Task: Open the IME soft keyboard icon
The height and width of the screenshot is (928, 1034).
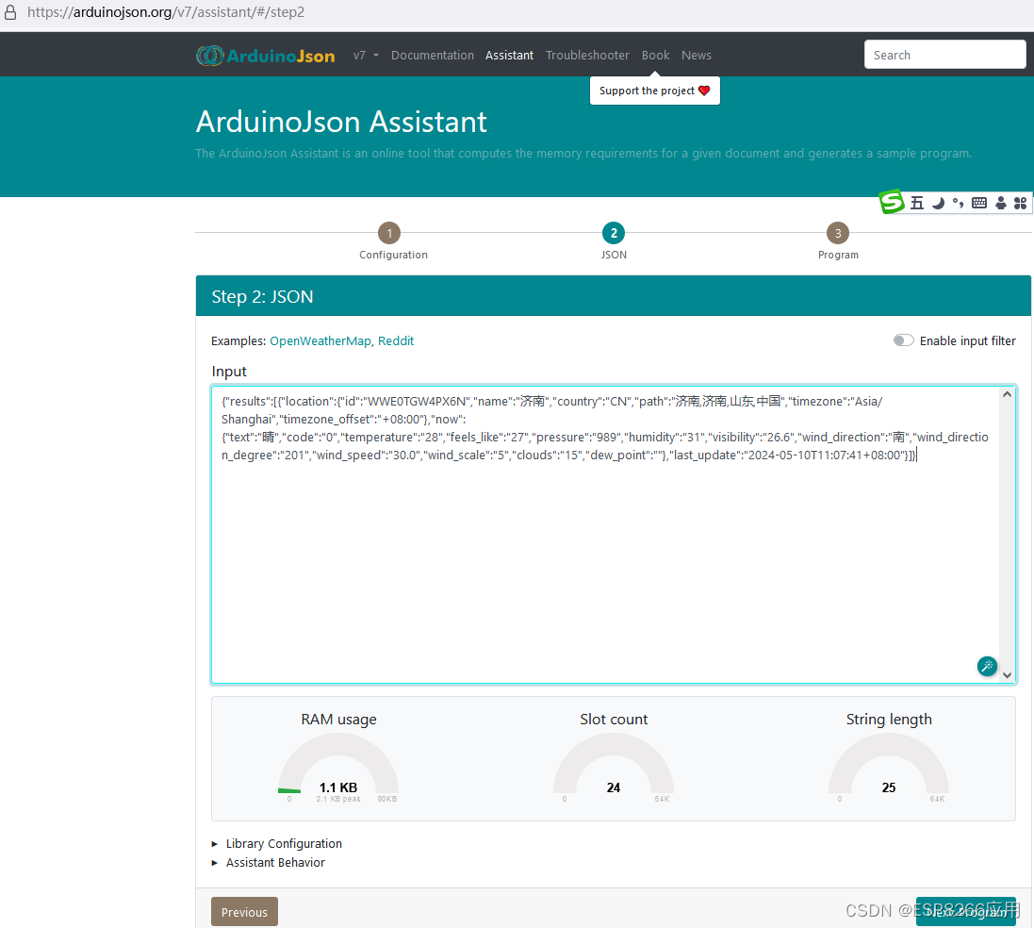Action: click(979, 204)
